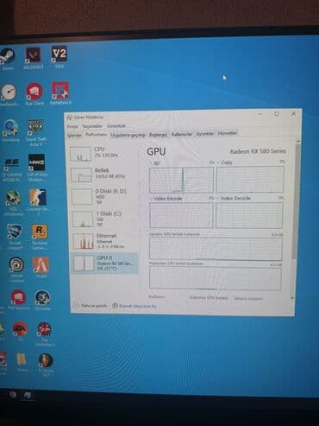
Task: Select CPU in the performance sidebar
Action: point(104,153)
